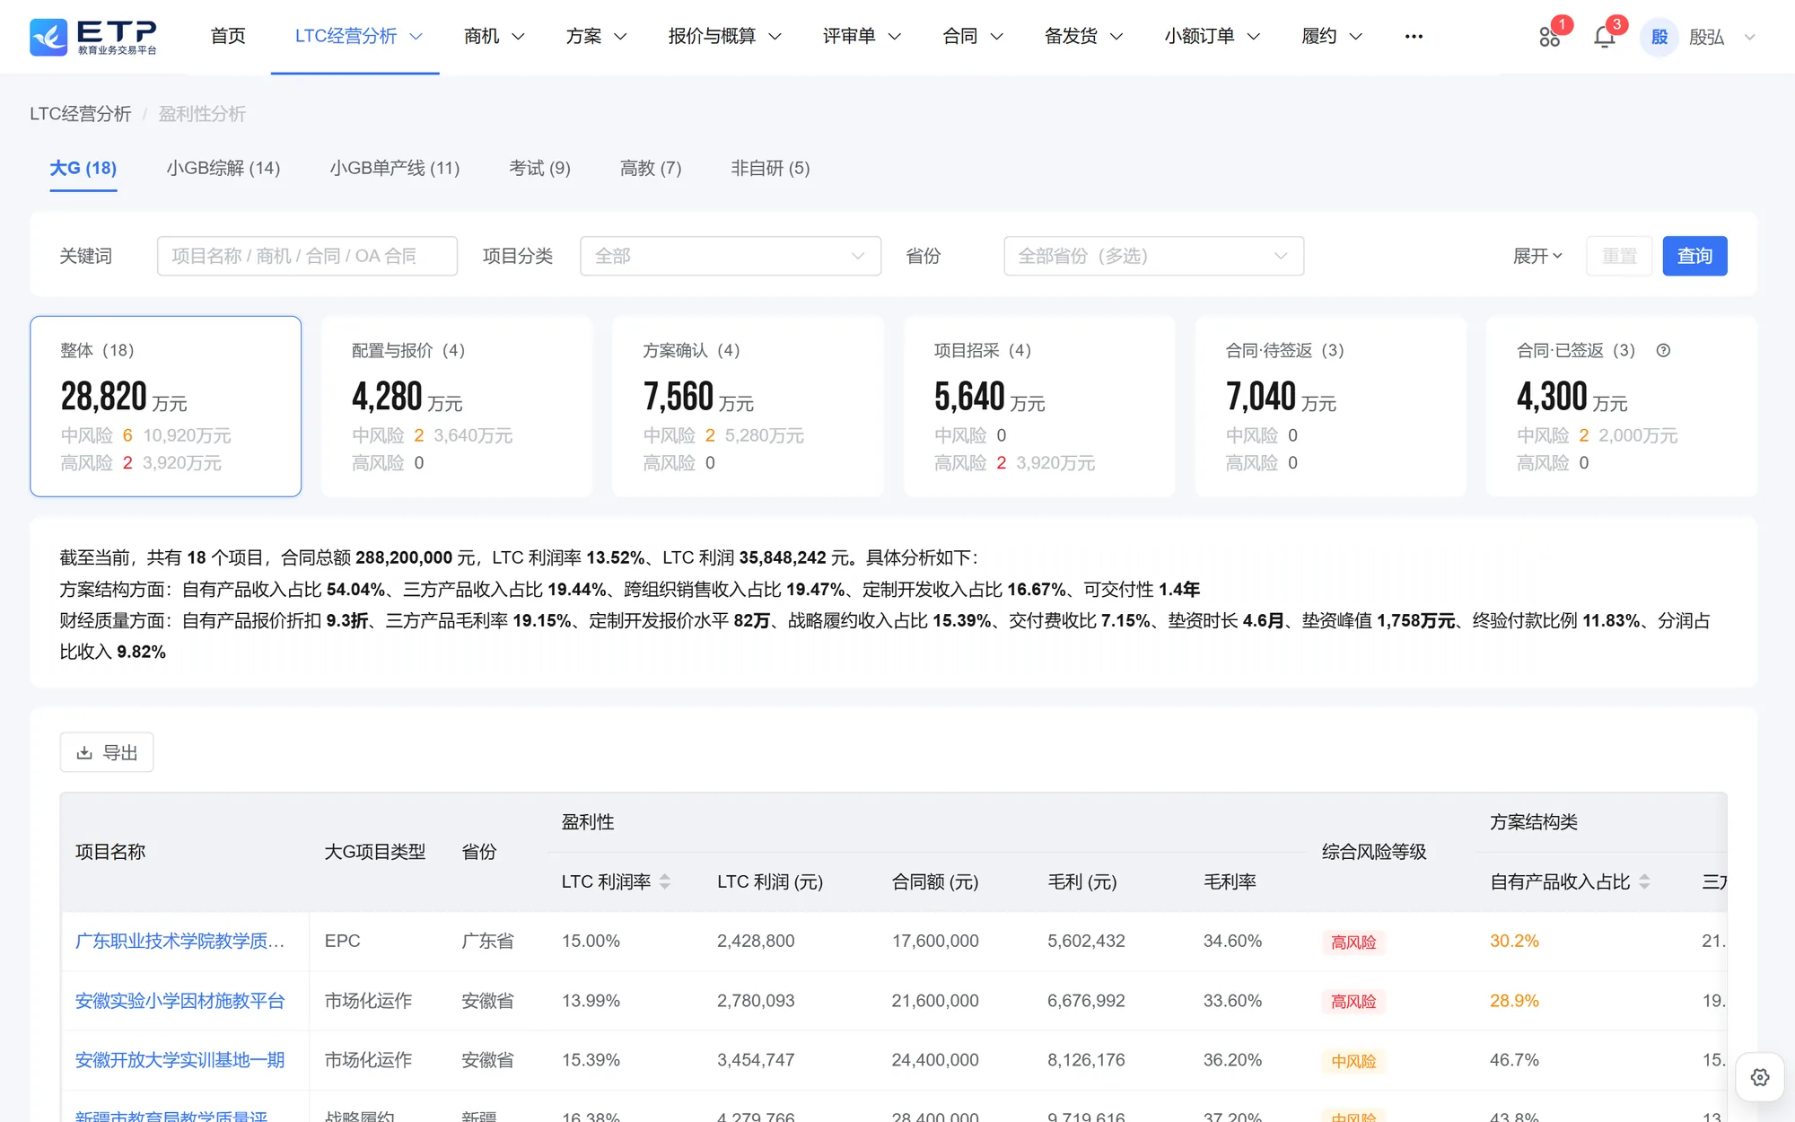This screenshot has width=1795, height=1122.
Task: Open the 履约 menu
Action: 1331,37
